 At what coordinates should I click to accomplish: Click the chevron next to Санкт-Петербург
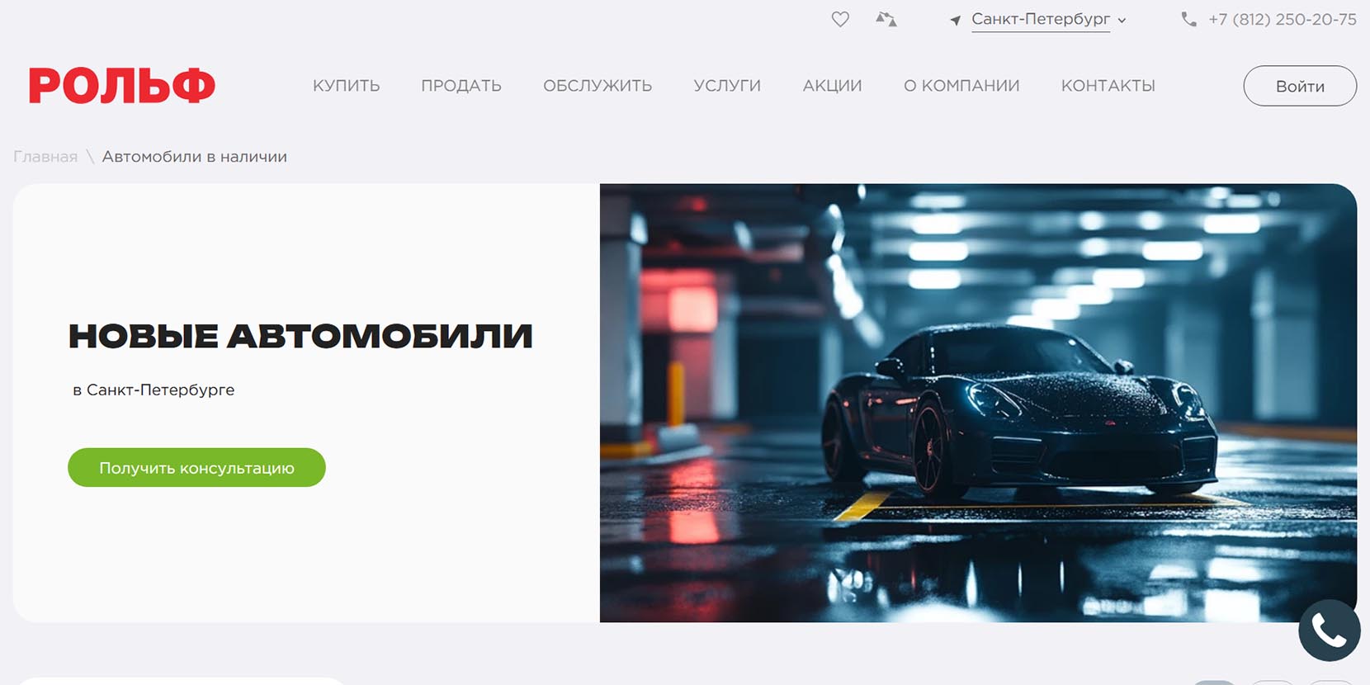tap(1122, 21)
